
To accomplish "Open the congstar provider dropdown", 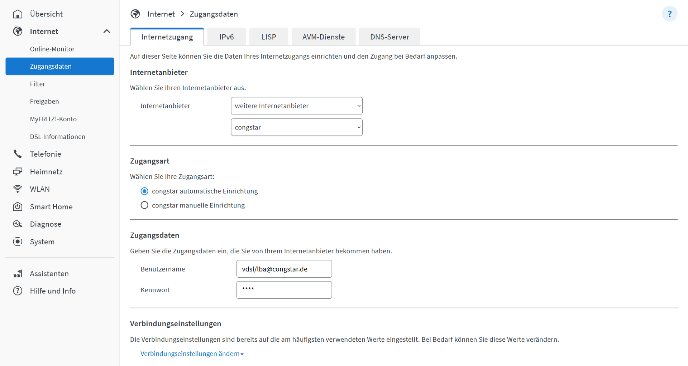I will click(296, 127).
